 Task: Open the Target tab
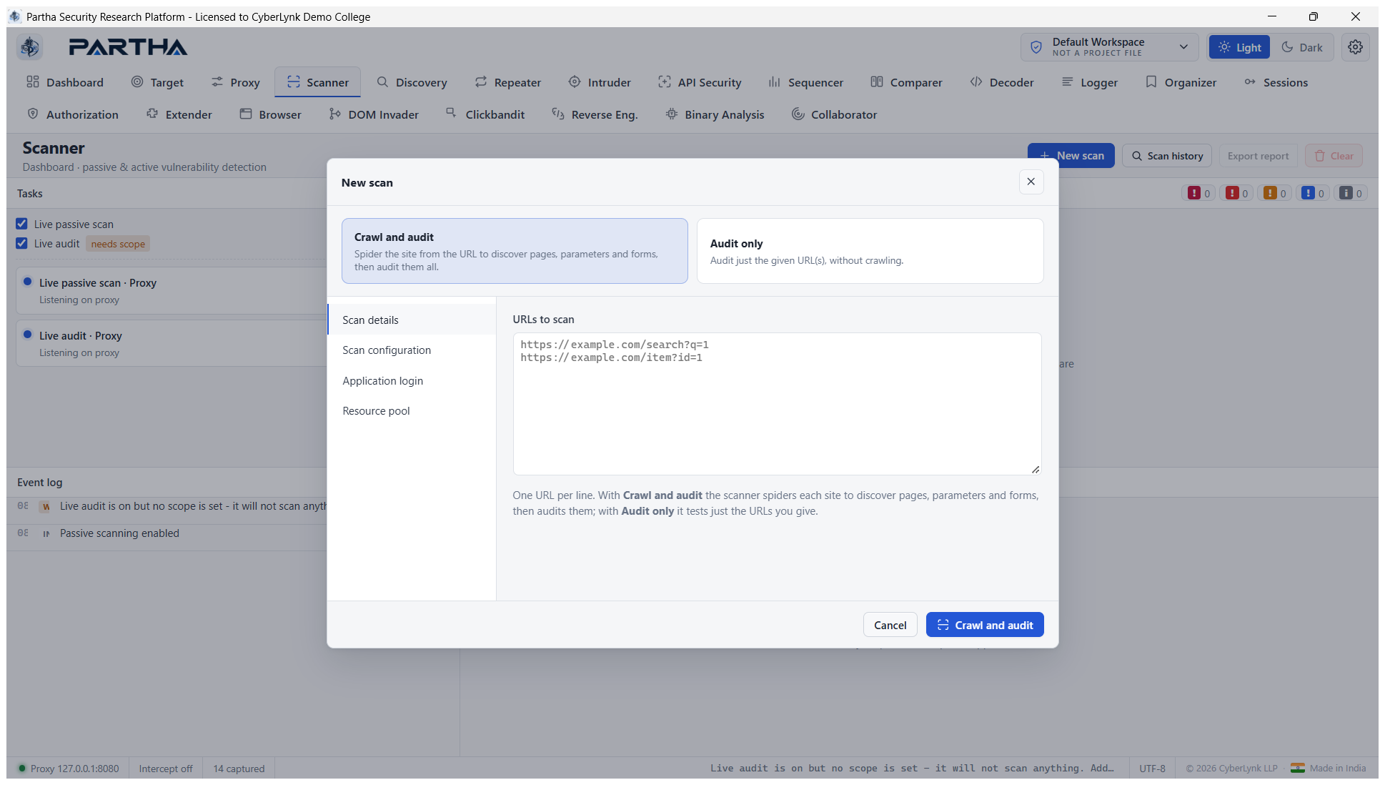pyautogui.click(x=157, y=82)
